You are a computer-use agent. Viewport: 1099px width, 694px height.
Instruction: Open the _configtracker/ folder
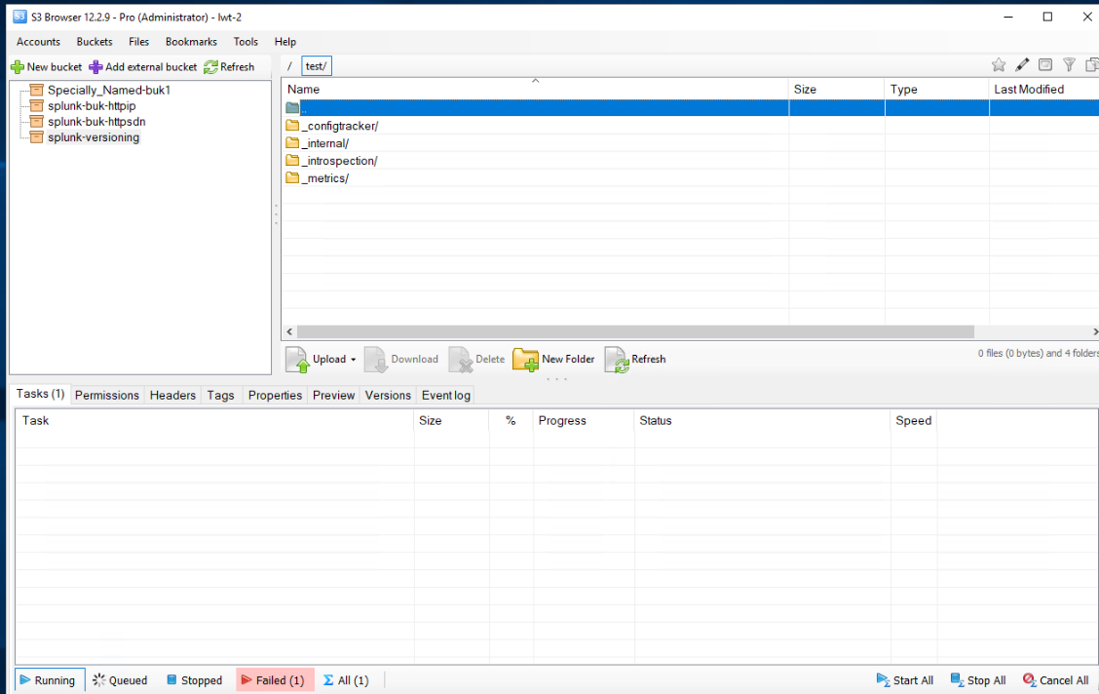pyautogui.click(x=340, y=126)
